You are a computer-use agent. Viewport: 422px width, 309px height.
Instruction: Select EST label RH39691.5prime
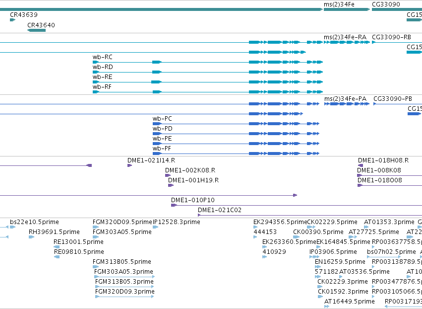click(x=54, y=232)
